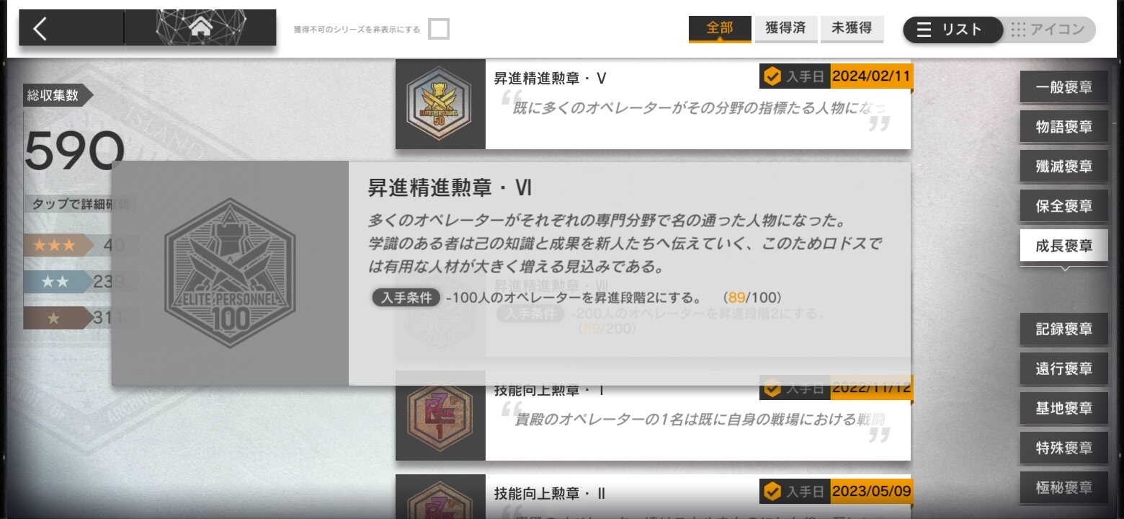Tap the 昇進精進勲章・V medal icon
1124x519 pixels.
[440, 104]
